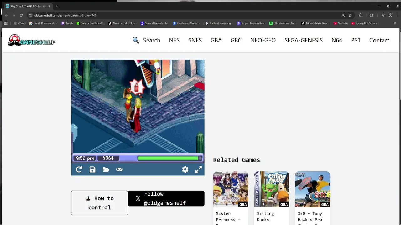Image resolution: width=401 pixels, height=225 pixels.
Task: Click the blonde Sim in red dress
Action: point(137,116)
